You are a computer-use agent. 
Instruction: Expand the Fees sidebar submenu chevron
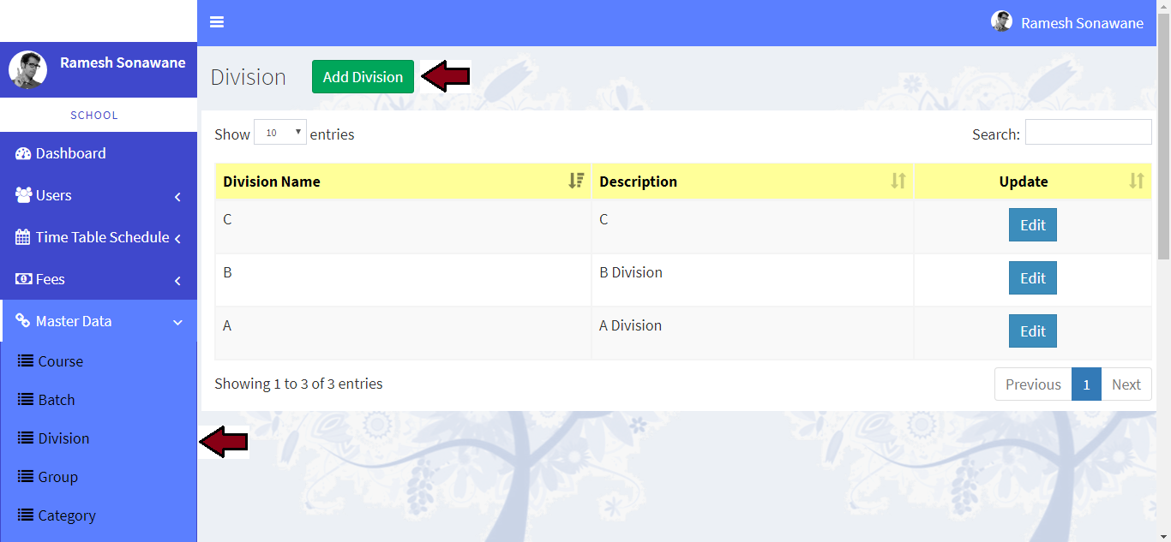click(x=177, y=280)
